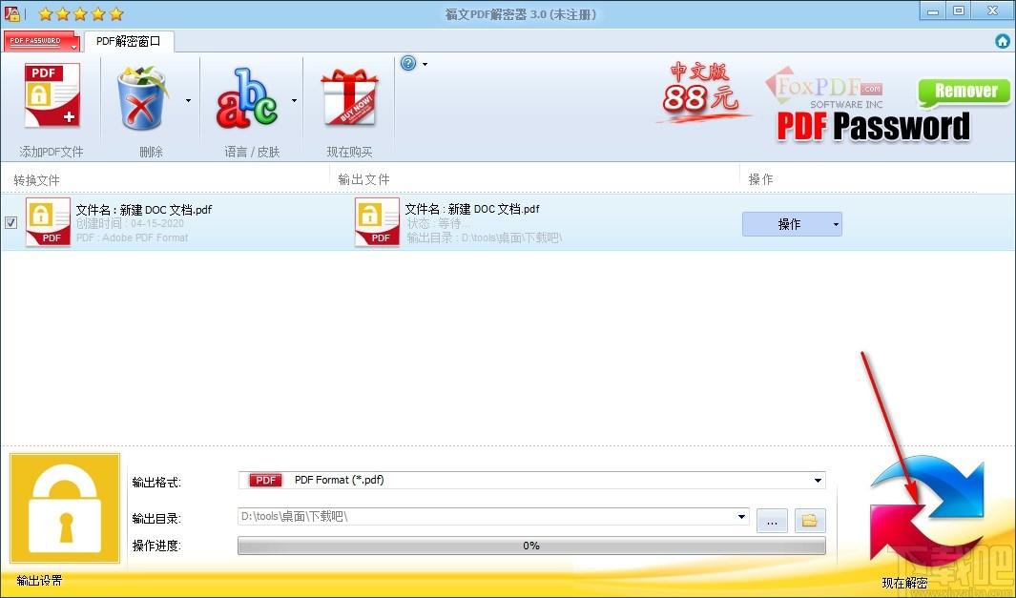Minimize the window

click(933, 10)
